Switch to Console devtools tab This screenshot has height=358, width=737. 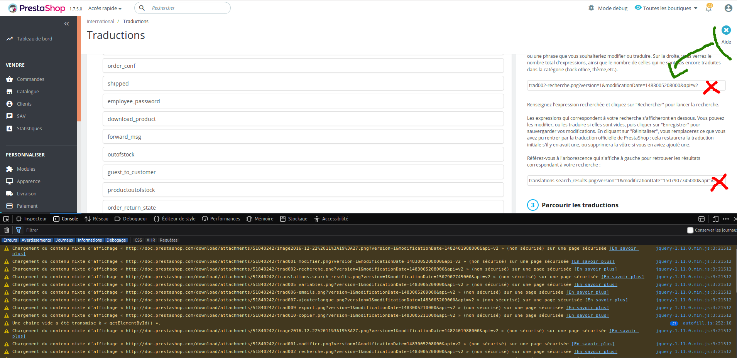tap(66, 219)
